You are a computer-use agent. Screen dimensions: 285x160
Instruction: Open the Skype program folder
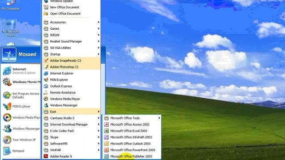pyautogui.click(x=71, y=137)
